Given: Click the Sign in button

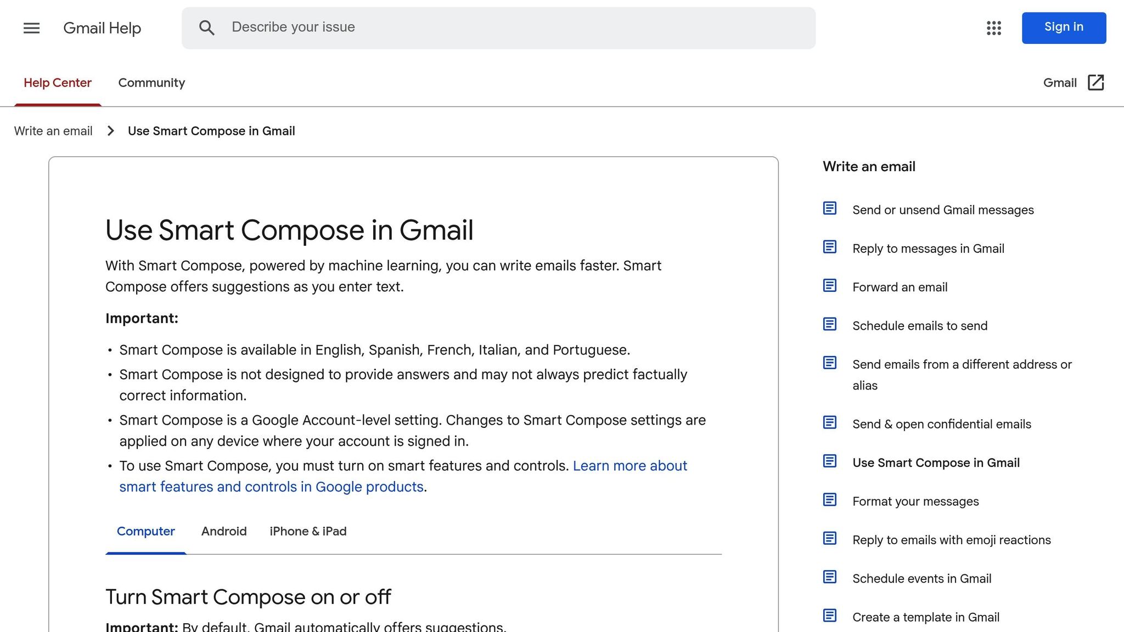Looking at the screenshot, I should point(1064,27).
